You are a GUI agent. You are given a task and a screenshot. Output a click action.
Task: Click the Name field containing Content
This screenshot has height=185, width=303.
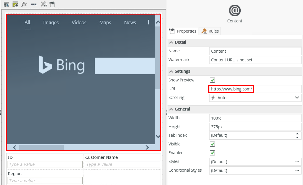click(x=255, y=51)
